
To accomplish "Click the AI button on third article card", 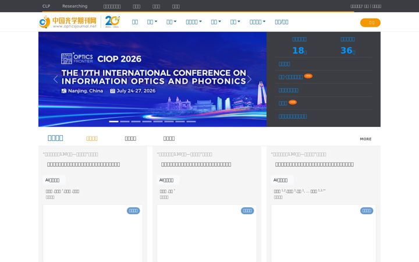I will click(282, 180).
